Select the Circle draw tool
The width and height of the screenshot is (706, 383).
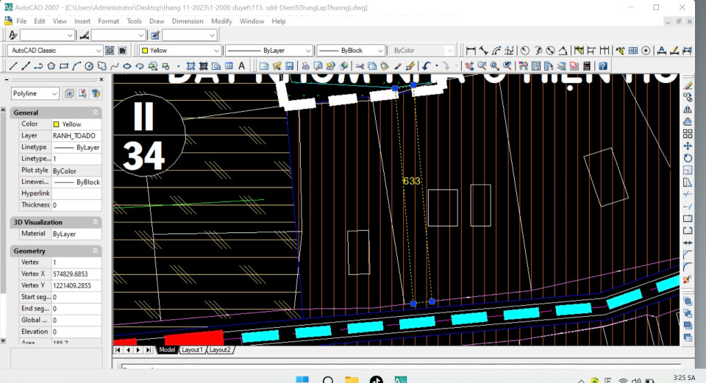click(x=89, y=66)
